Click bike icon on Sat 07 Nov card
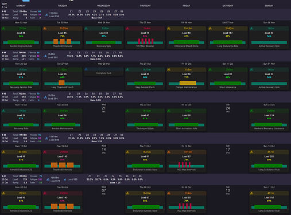The height and width of the screenshot is (215, 291). (x=210, y=29)
